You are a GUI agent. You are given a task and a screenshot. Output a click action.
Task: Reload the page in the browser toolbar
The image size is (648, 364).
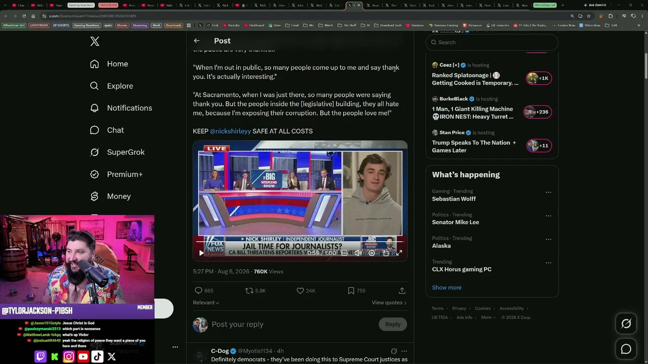(24, 16)
